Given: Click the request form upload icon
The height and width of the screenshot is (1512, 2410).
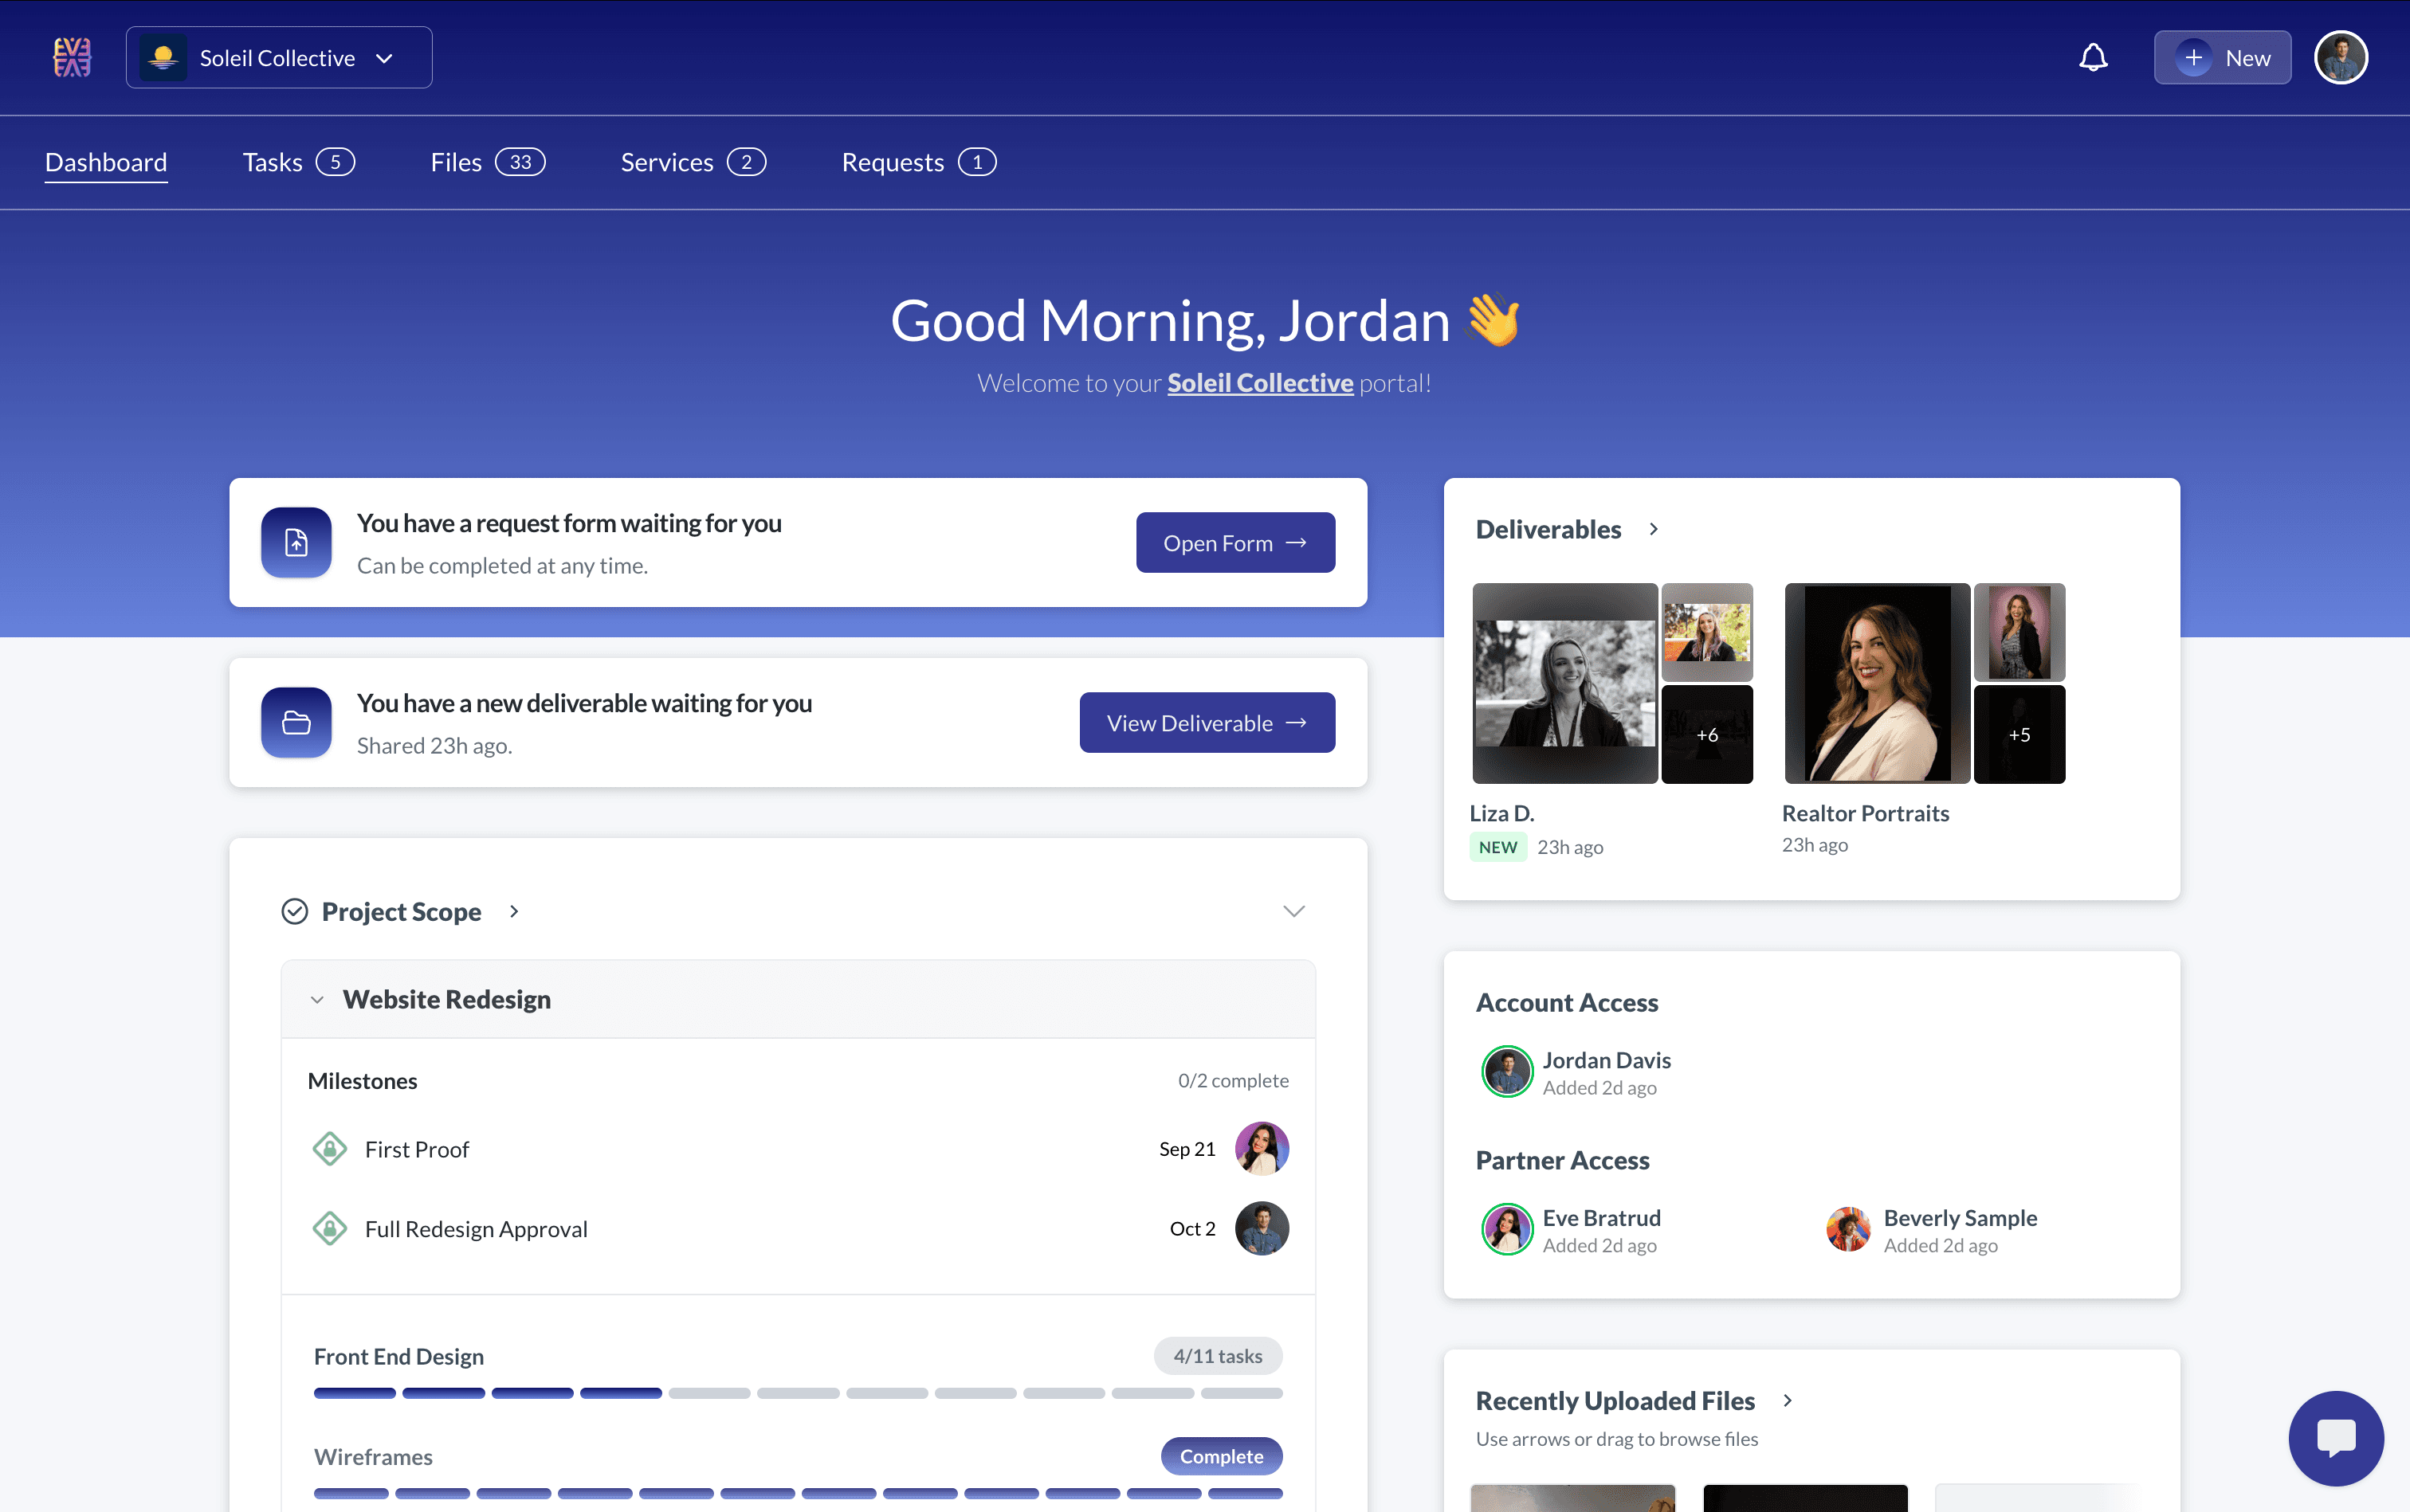Looking at the screenshot, I should click(296, 542).
